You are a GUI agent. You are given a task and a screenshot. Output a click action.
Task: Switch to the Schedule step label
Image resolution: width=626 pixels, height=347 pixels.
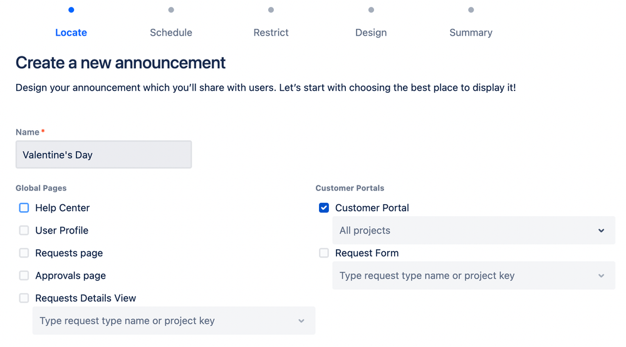171,33
